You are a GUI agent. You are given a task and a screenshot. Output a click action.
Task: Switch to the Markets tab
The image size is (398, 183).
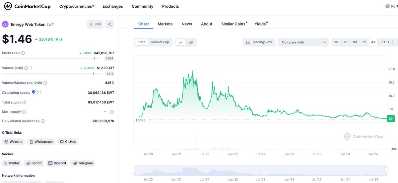tap(165, 24)
